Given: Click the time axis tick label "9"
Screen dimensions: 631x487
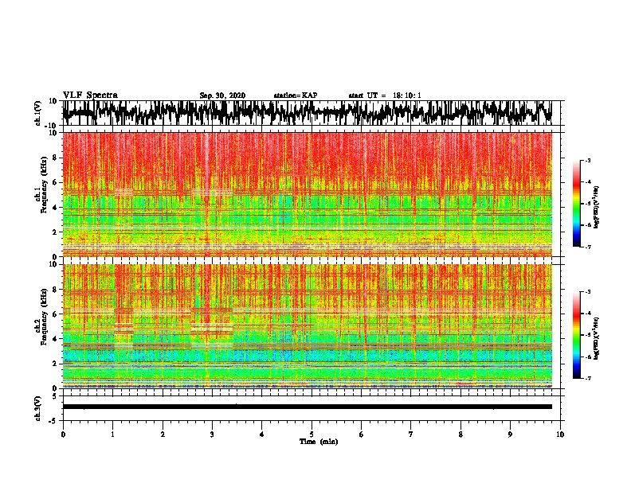Looking at the screenshot, I should pos(510,434).
